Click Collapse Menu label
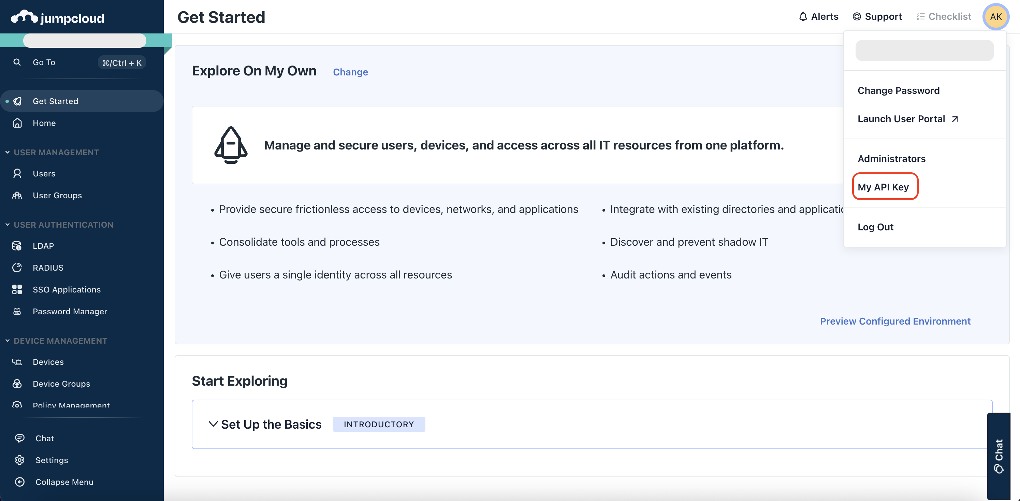 coord(64,482)
